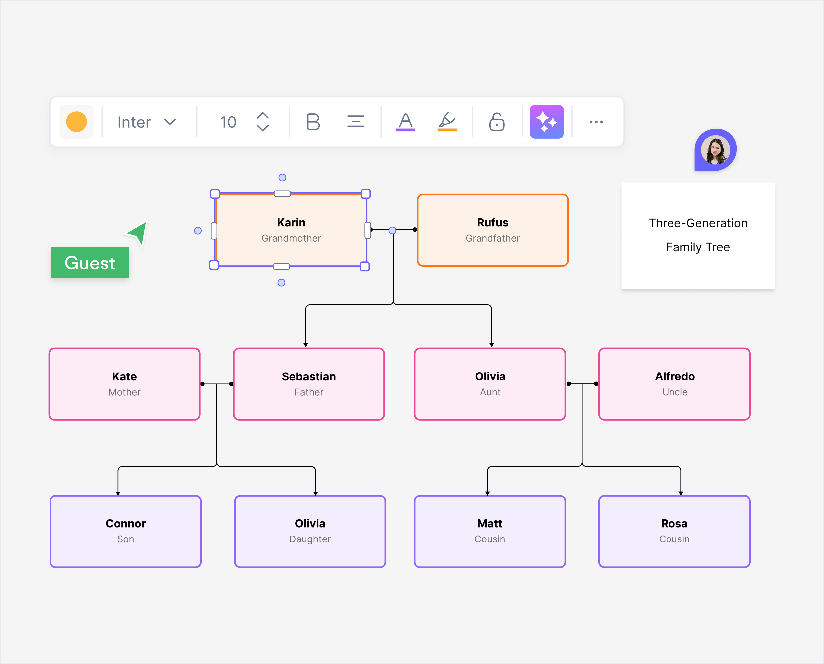This screenshot has height=664, width=824.
Task: Open the text alignment options
Action: (356, 122)
